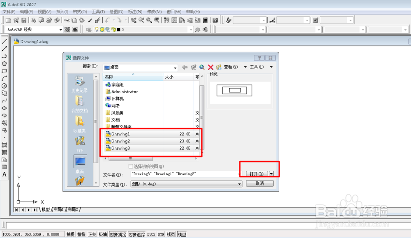Click the Help question mark toolbar icon
Screen dimensions: 411x238
click(x=215, y=20)
